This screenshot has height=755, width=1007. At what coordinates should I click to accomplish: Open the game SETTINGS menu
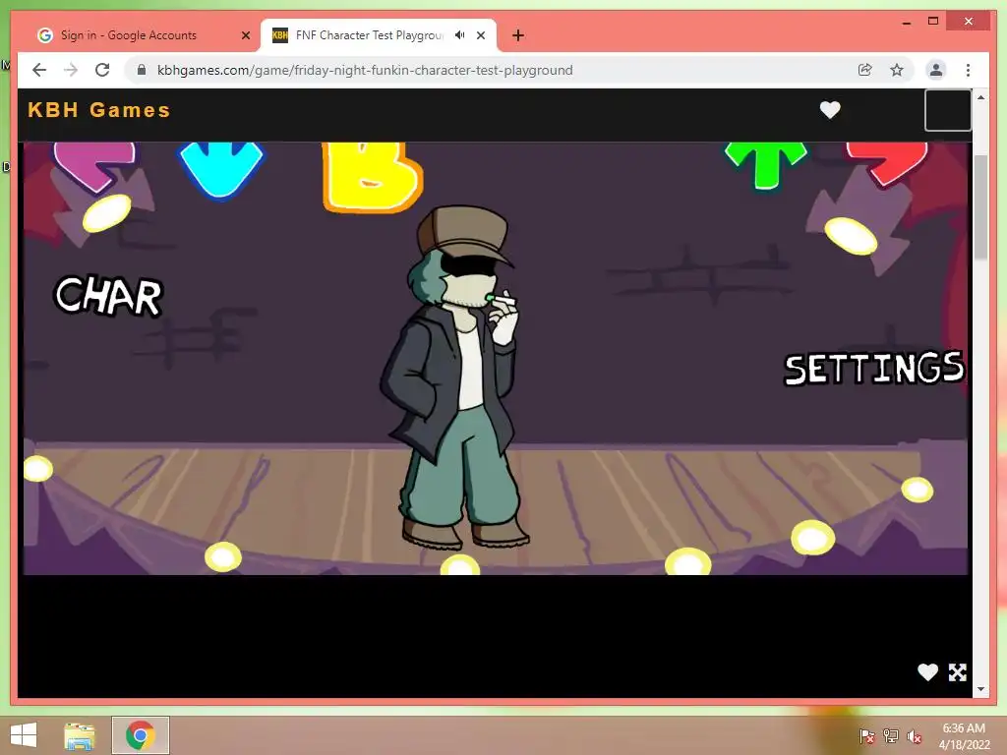[874, 368]
